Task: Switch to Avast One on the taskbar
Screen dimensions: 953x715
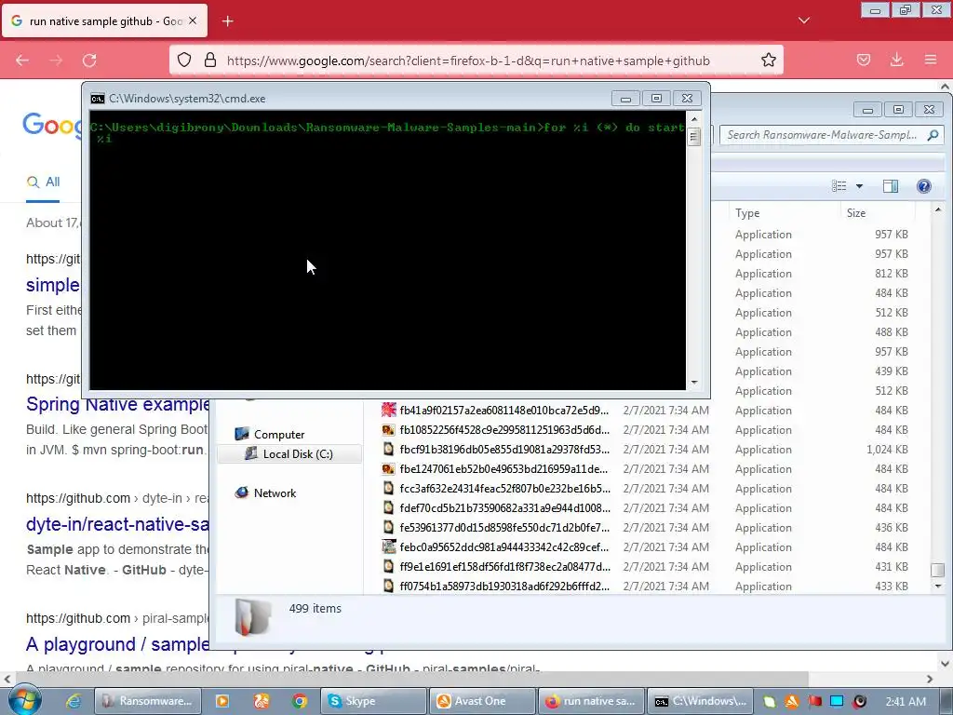Action: pos(483,701)
